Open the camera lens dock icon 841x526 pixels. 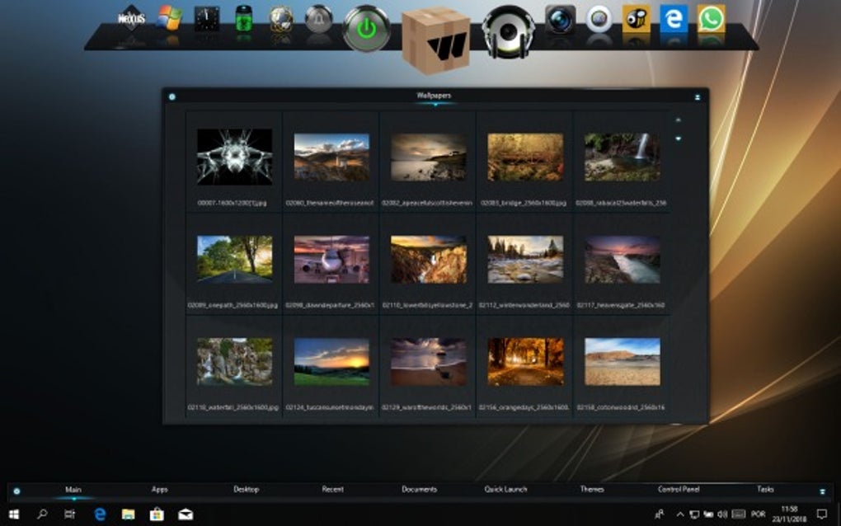coord(560,19)
